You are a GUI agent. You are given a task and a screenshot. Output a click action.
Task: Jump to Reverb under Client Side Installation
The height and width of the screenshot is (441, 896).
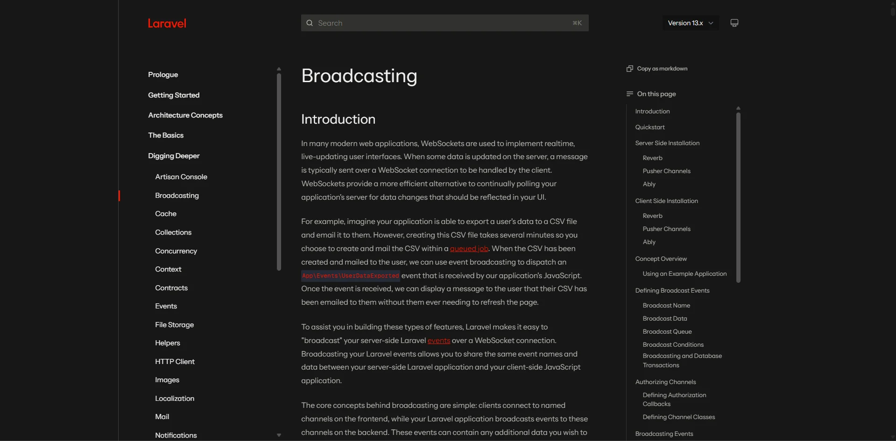(x=652, y=216)
